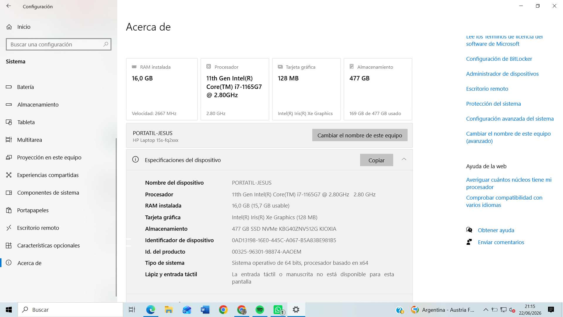Click the Procesador card
The width and height of the screenshot is (563, 317).
coord(235,89)
